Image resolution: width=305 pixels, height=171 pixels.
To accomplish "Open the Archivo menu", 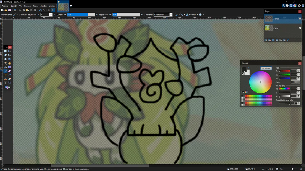I will click(x=5, y=6).
